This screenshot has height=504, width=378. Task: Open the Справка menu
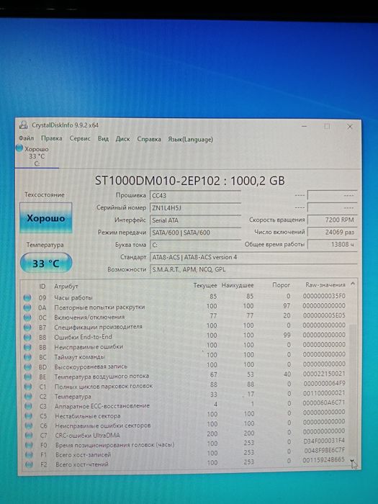point(149,139)
